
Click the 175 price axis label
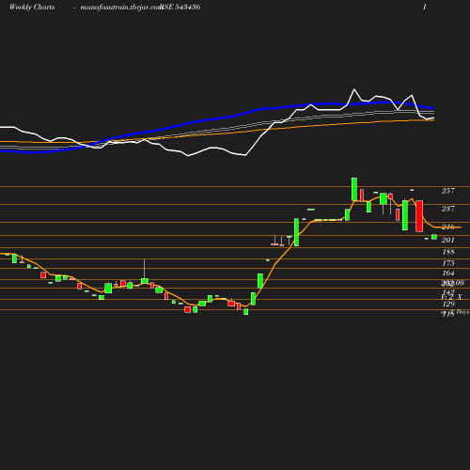pyautogui.click(x=448, y=263)
